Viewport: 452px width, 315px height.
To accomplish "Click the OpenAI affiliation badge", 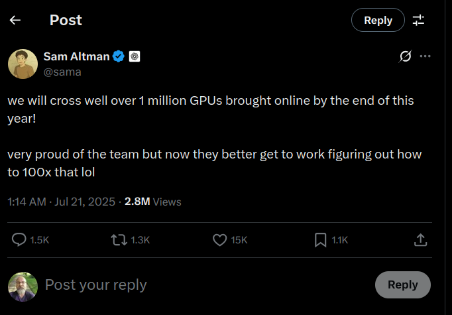I will 135,56.
